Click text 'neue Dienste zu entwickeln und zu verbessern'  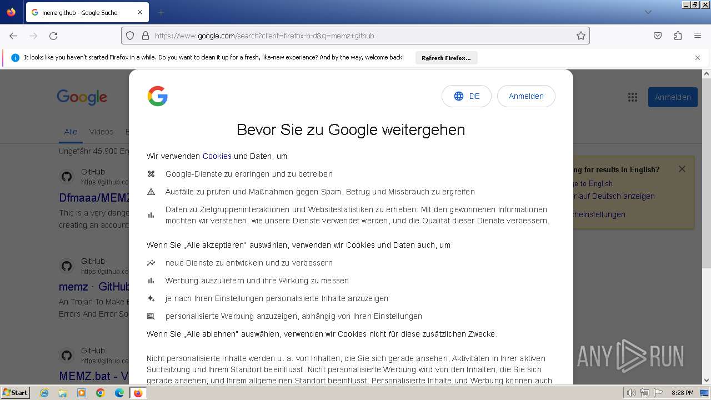[249, 263]
